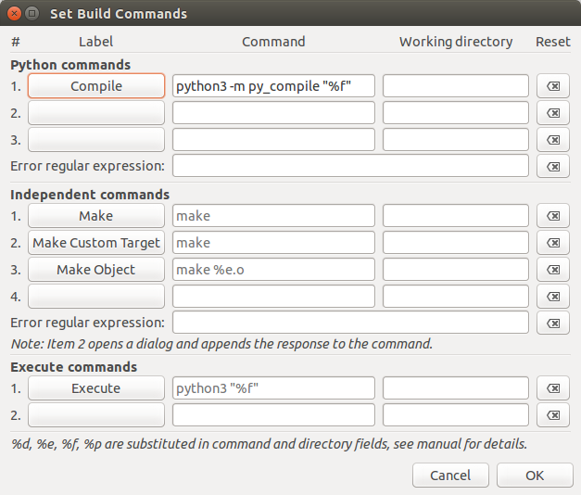Viewport: 581px width, 495px height.
Task: Reset the second Execute command row
Action: (552, 415)
